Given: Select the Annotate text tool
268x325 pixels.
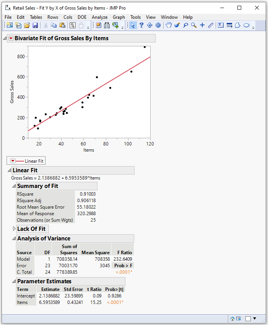Looking at the screenshot, I should click(x=221, y=25).
